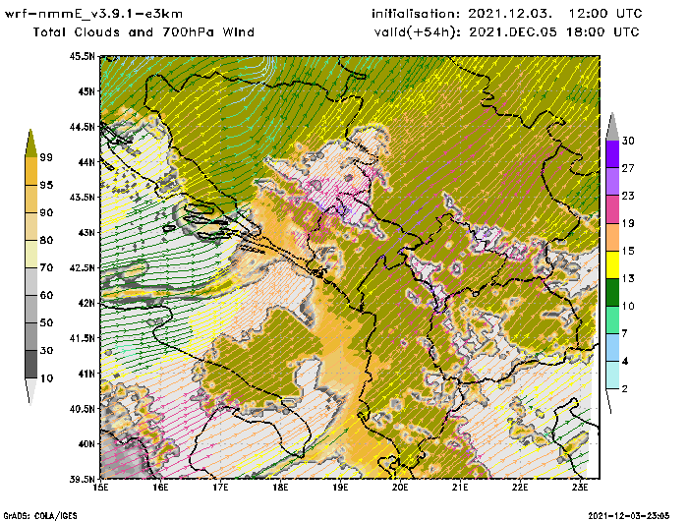Click the wind legend label '15'
The width and height of the screenshot is (688, 521).
tap(628, 251)
